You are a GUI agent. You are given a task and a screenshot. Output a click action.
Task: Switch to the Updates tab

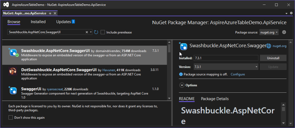point(63,22)
